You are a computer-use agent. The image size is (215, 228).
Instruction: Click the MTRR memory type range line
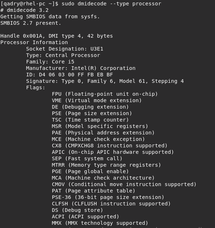coord(106,165)
